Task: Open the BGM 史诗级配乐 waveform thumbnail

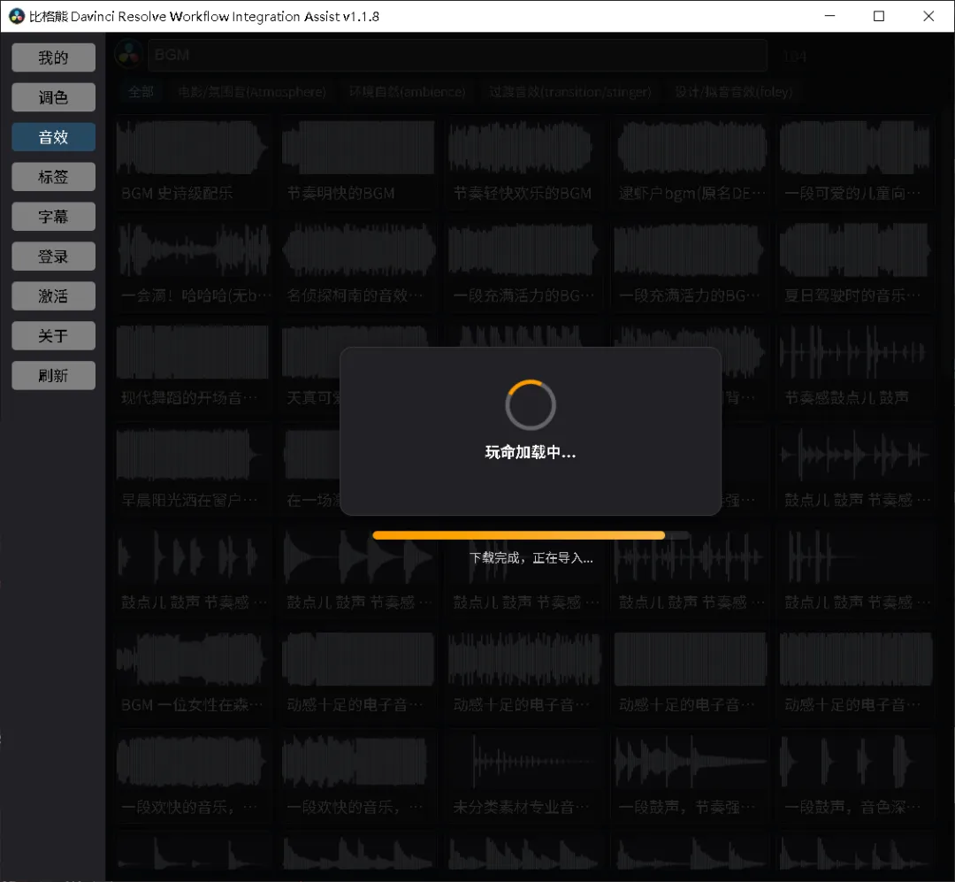Action: coord(192,147)
